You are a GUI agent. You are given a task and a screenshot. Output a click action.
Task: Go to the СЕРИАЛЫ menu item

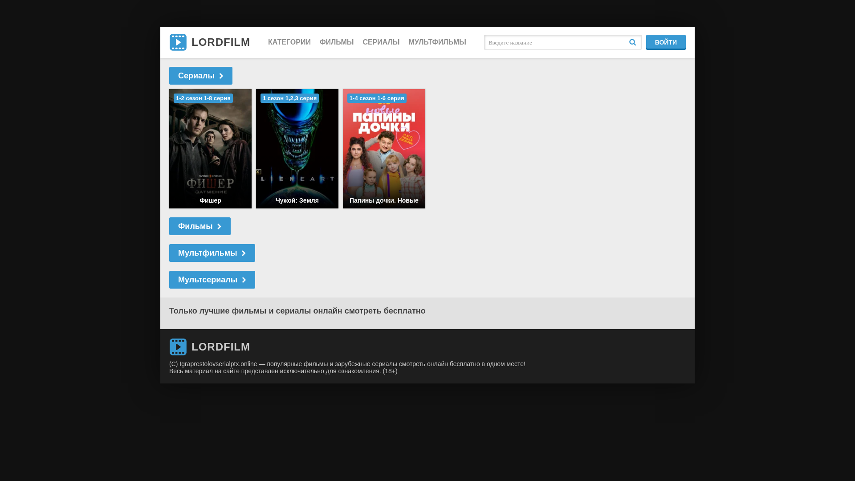click(x=381, y=42)
